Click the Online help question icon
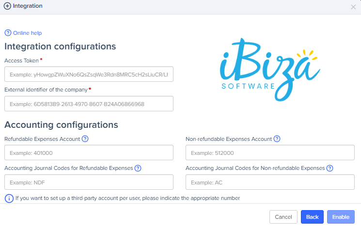This screenshot has width=361, height=228. pos(8,33)
